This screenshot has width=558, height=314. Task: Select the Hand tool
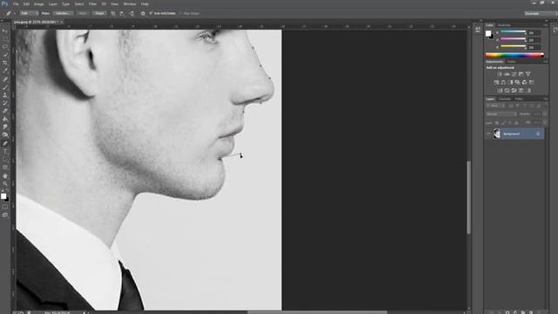click(x=5, y=176)
